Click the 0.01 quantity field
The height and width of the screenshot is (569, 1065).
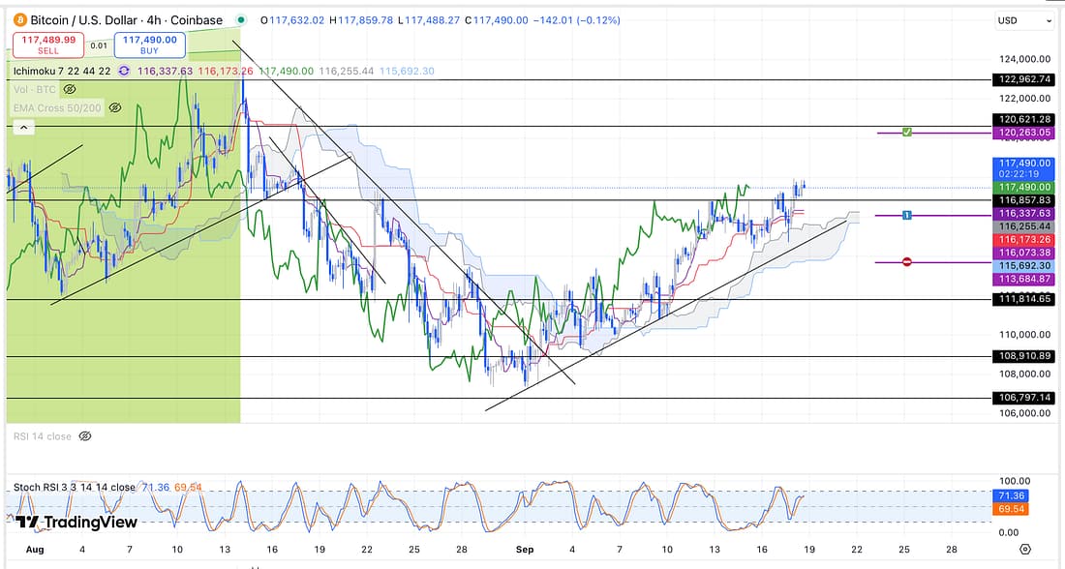click(x=99, y=45)
